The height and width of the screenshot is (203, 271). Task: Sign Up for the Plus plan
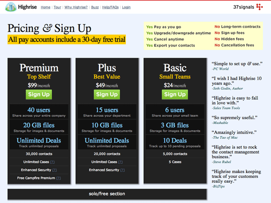(107, 94)
